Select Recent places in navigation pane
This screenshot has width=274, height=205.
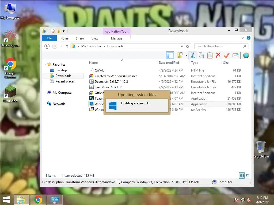pyautogui.click(x=65, y=81)
